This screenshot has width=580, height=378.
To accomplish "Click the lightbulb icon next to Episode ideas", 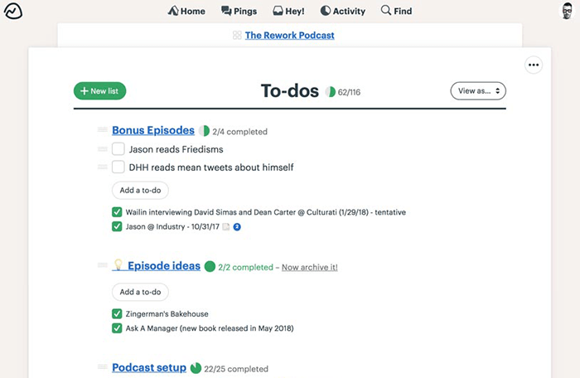I will pyautogui.click(x=118, y=266).
